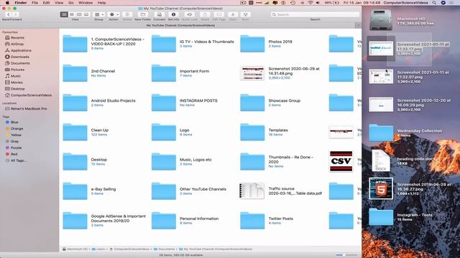Switch Finder to icon view

(x=64, y=14)
